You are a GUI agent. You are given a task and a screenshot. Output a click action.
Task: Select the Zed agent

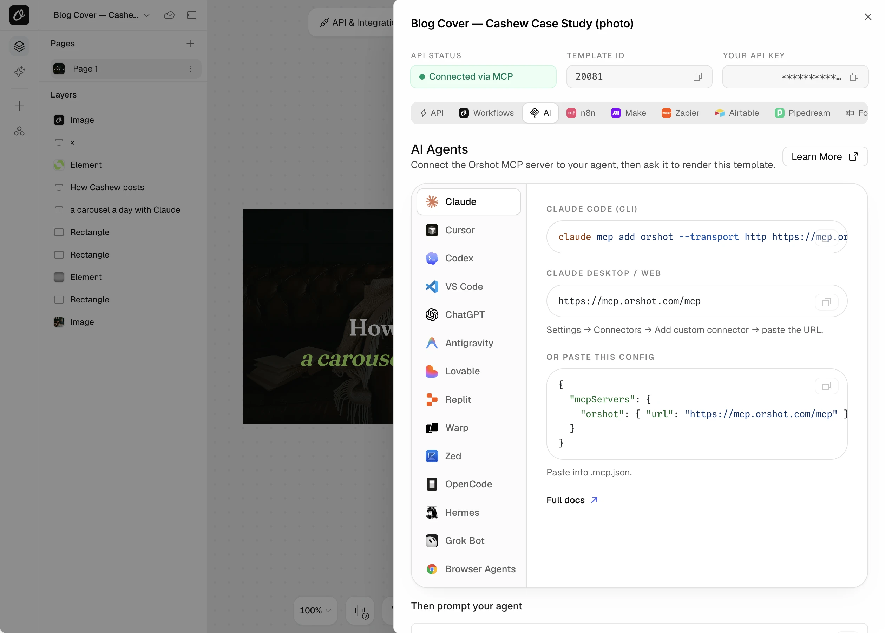pos(468,456)
